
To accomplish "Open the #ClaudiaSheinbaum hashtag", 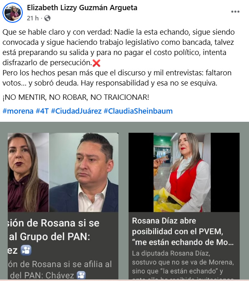I will tap(138, 111).
